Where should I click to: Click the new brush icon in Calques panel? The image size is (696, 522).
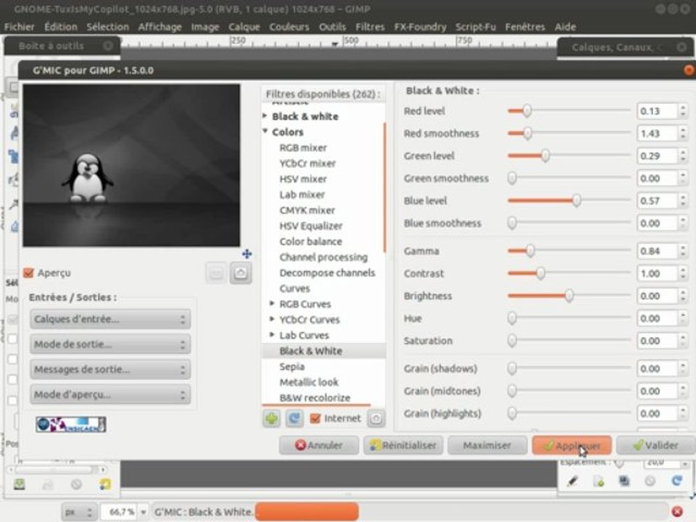tap(598, 481)
